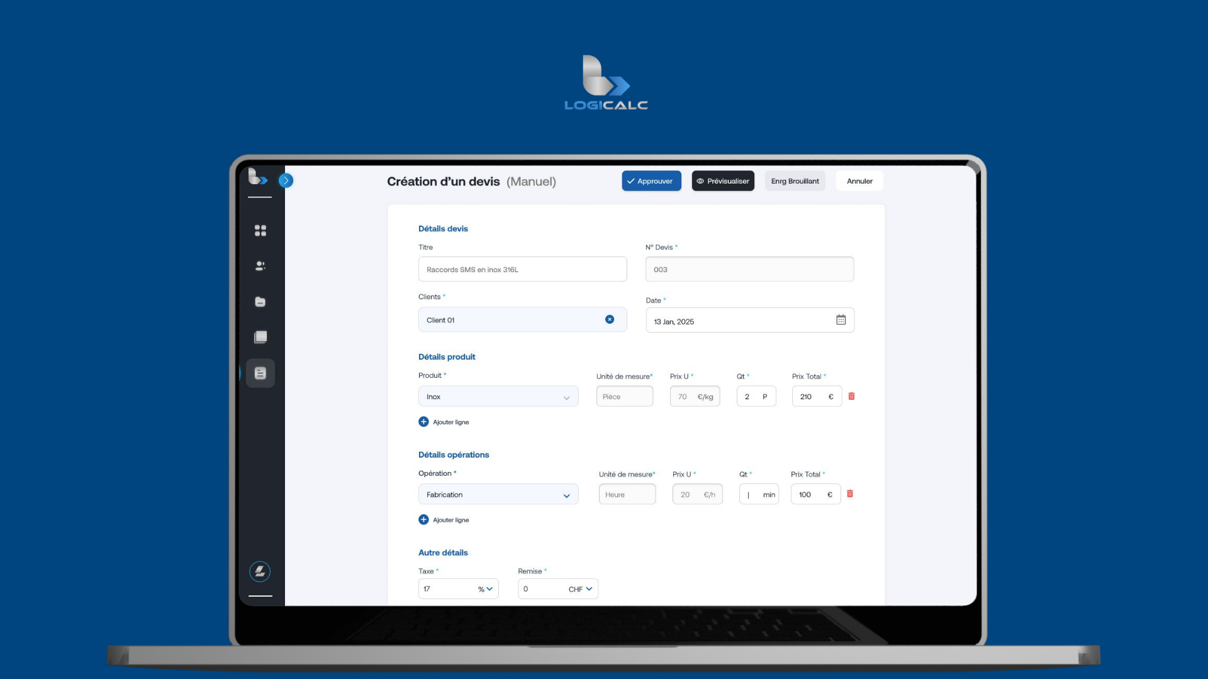Click the dashboard grid icon in sidebar
The height and width of the screenshot is (679, 1208).
point(260,231)
